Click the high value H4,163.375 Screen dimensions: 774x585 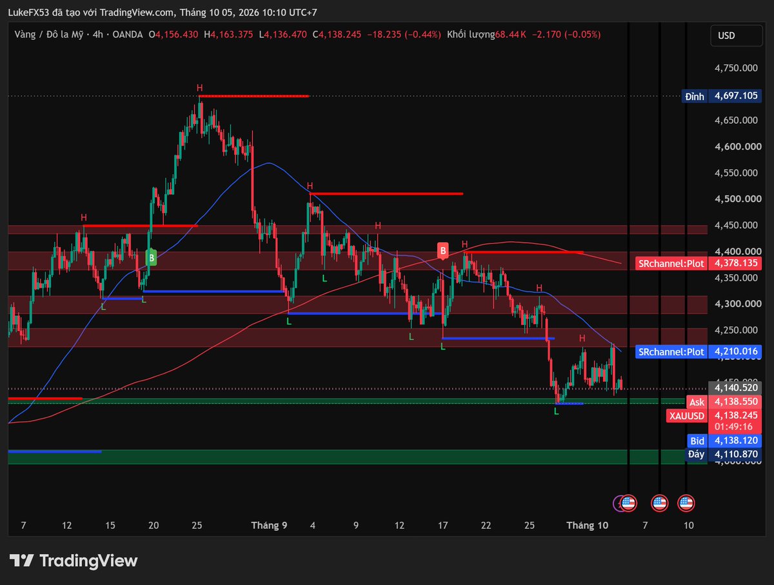click(x=230, y=34)
